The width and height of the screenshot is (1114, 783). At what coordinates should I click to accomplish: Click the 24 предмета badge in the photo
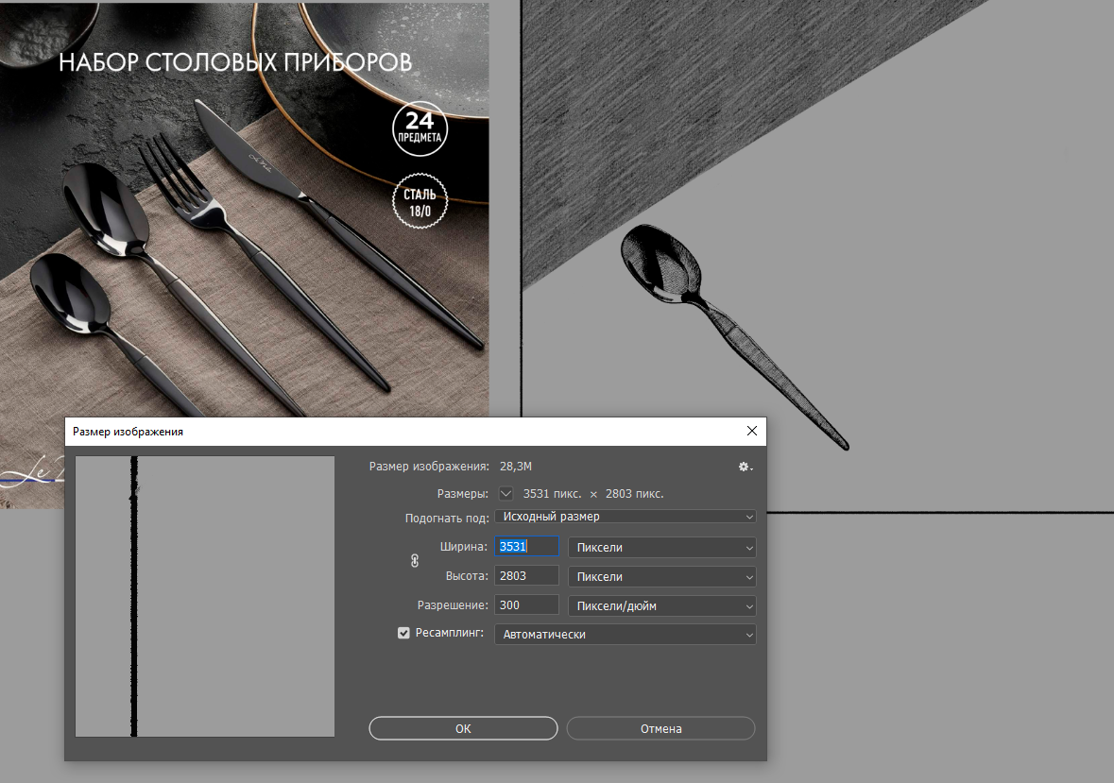pyautogui.click(x=420, y=128)
